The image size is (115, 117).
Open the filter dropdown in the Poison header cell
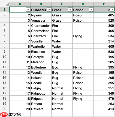pos(91,10)
